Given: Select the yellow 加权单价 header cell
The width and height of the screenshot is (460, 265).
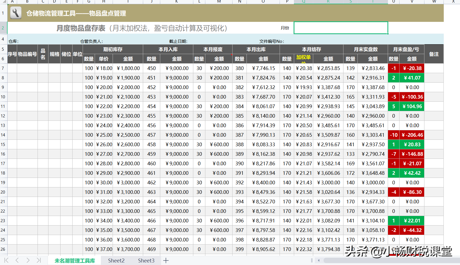Looking at the screenshot, I should pos(304,59).
